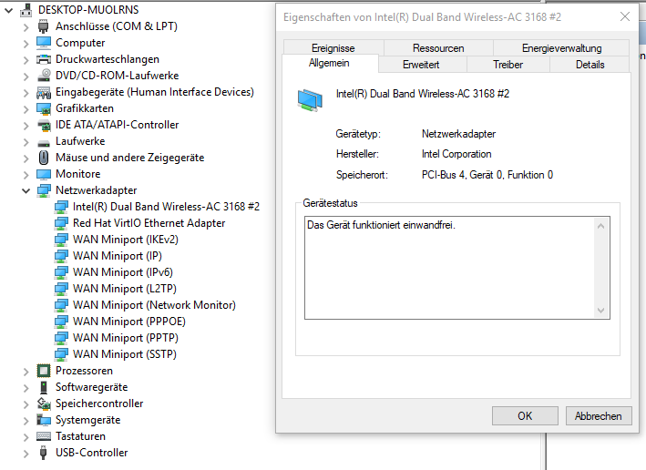This screenshot has width=646, height=470.
Task: Click the Intel Dual Band Wireless-AC tree icon
Action: click(61, 207)
